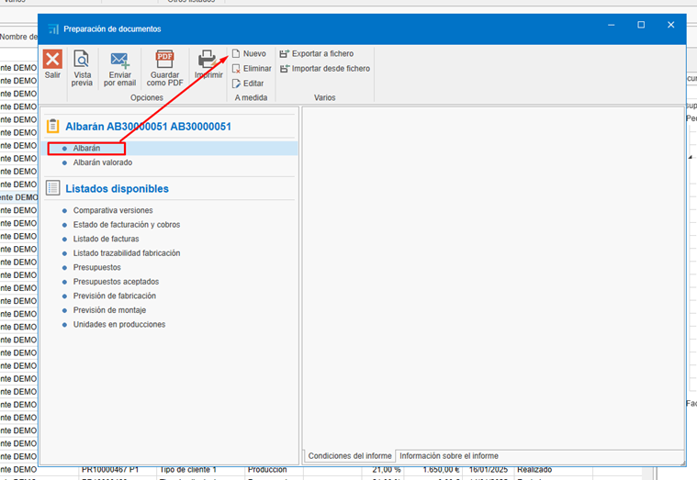This screenshot has height=480, width=697.
Task: Click the Albarán AB30000051 clipboard icon
Action: (x=52, y=127)
